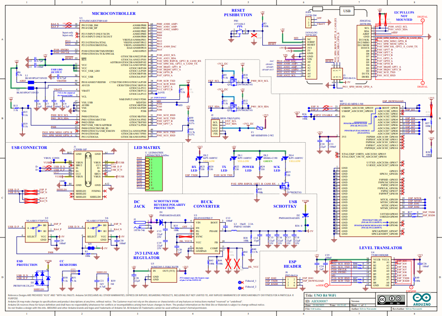442x316 pixels.
Task: Select the USB SCHOTTKY heading
Action: coord(285,204)
